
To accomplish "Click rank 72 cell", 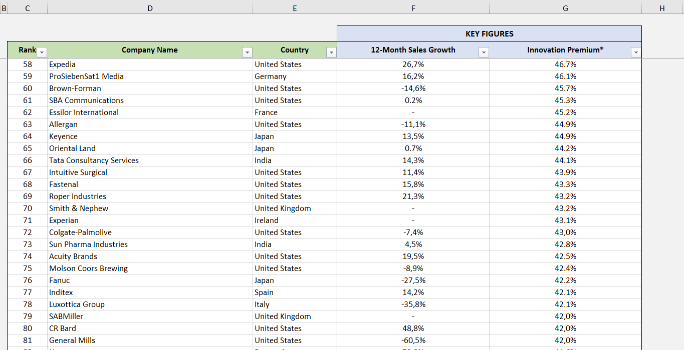I will [x=28, y=232].
